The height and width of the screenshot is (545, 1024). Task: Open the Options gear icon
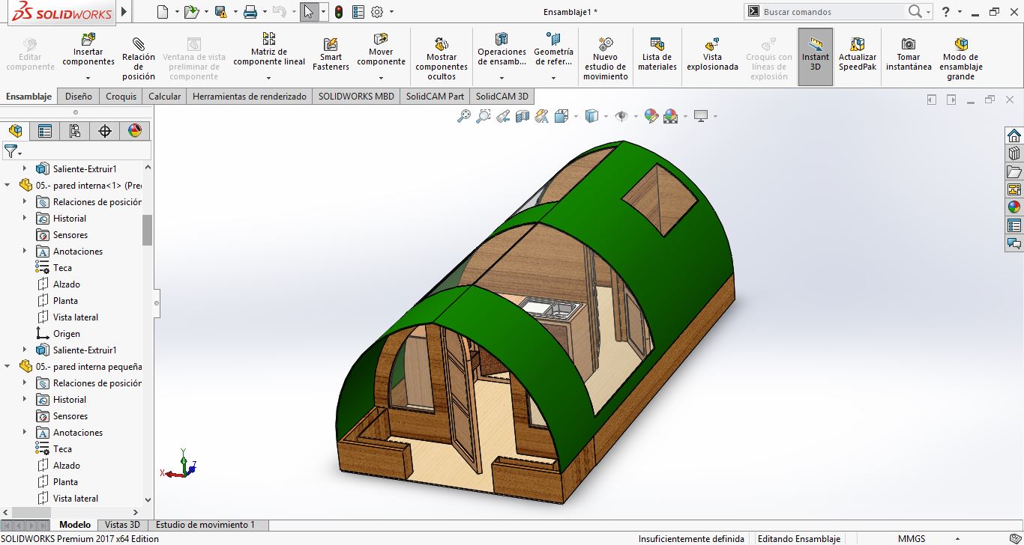[377, 12]
